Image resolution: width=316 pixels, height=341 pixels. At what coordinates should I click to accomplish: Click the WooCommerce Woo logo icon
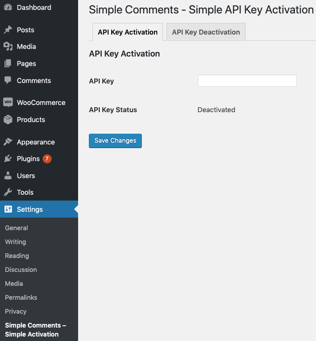(x=8, y=102)
